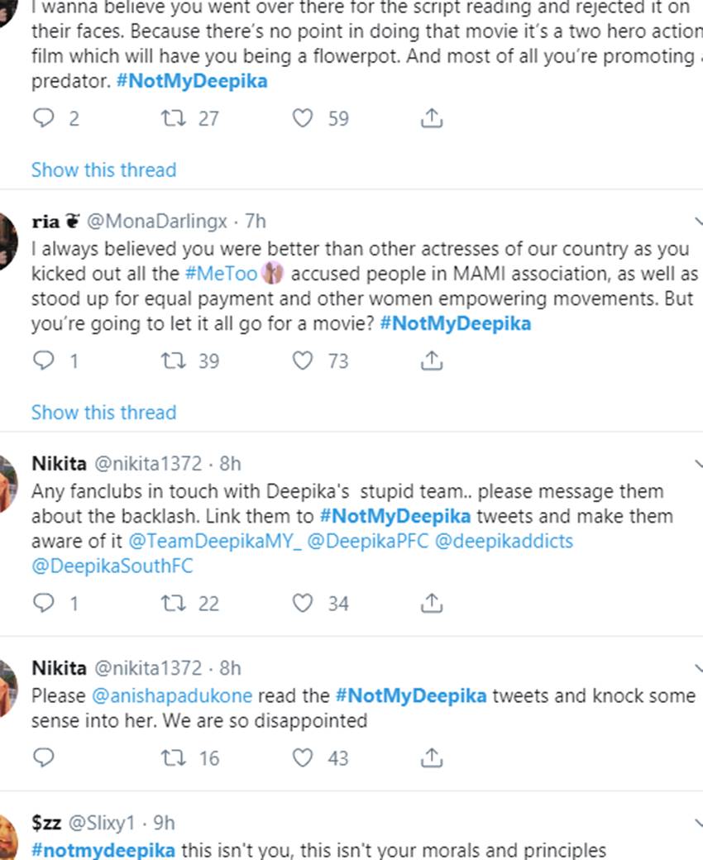Reply to Nikita's 'We are so disappointed' tweet
Image resolution: width=703 pixels, height=860 pixels.
tap(43, 757)
